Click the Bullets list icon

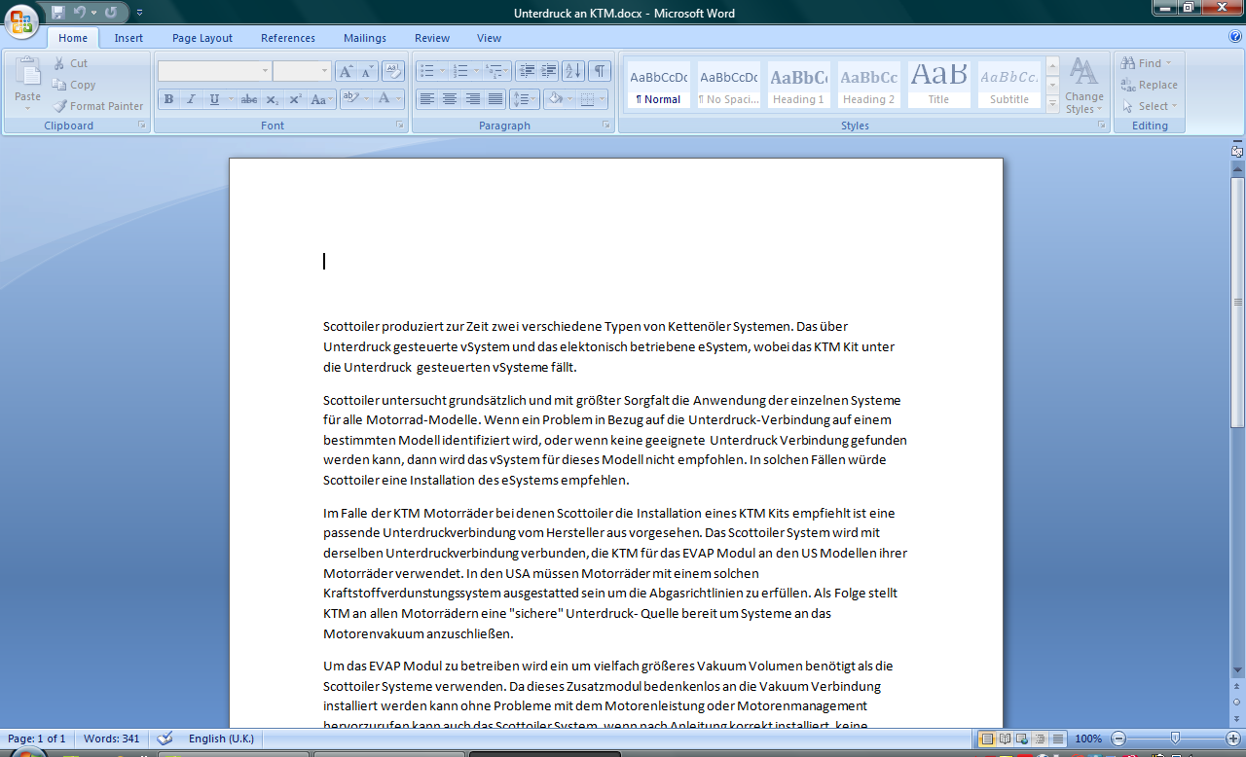pyautogui.click(x=425, y=71)
